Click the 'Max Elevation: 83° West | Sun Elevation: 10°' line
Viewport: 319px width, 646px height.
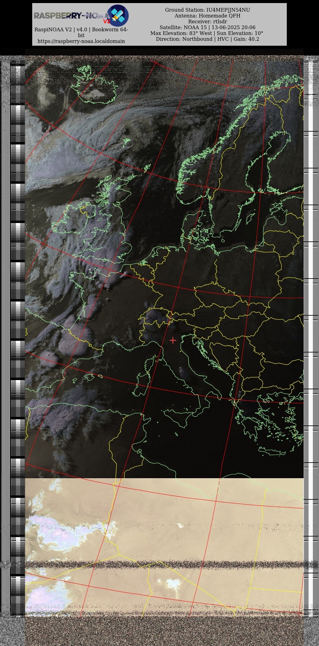207,33
